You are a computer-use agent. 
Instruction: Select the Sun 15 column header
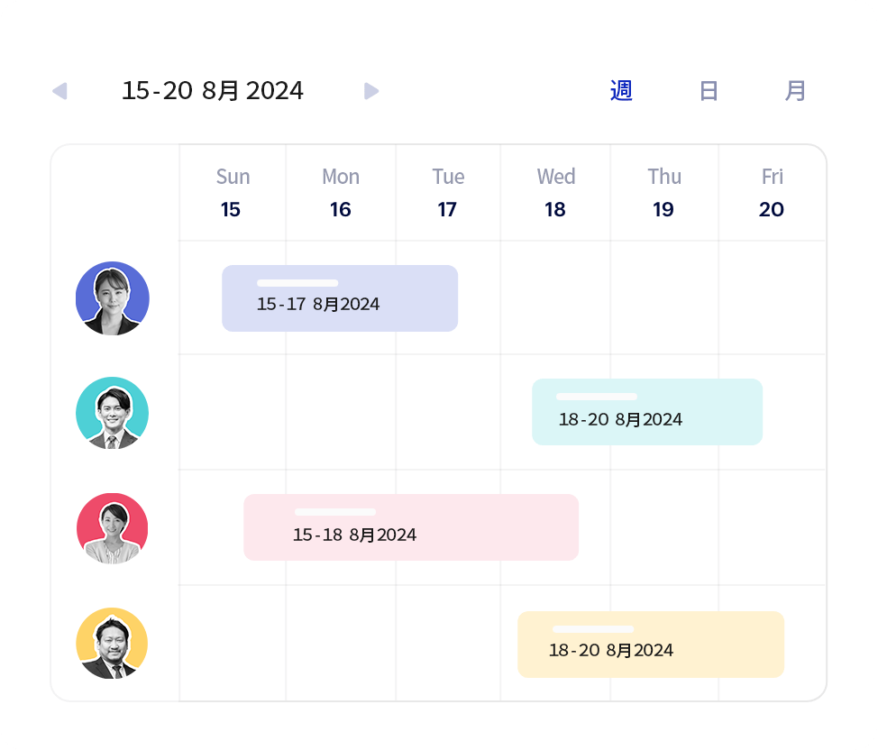pyautogui.click(x=233, y=193)
